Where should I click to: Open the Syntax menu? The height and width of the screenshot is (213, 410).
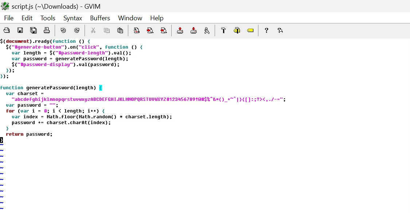pos(73,18)
